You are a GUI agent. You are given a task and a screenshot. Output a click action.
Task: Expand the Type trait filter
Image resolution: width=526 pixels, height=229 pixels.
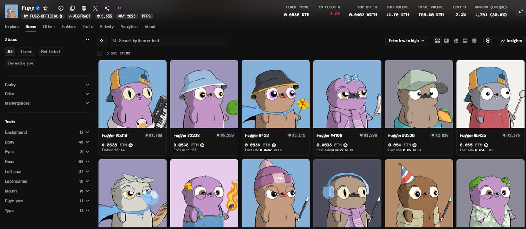47,211
